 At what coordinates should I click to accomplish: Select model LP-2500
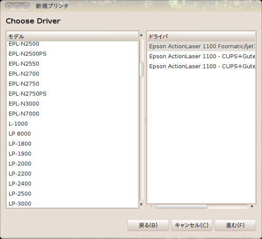coord(73,194)
